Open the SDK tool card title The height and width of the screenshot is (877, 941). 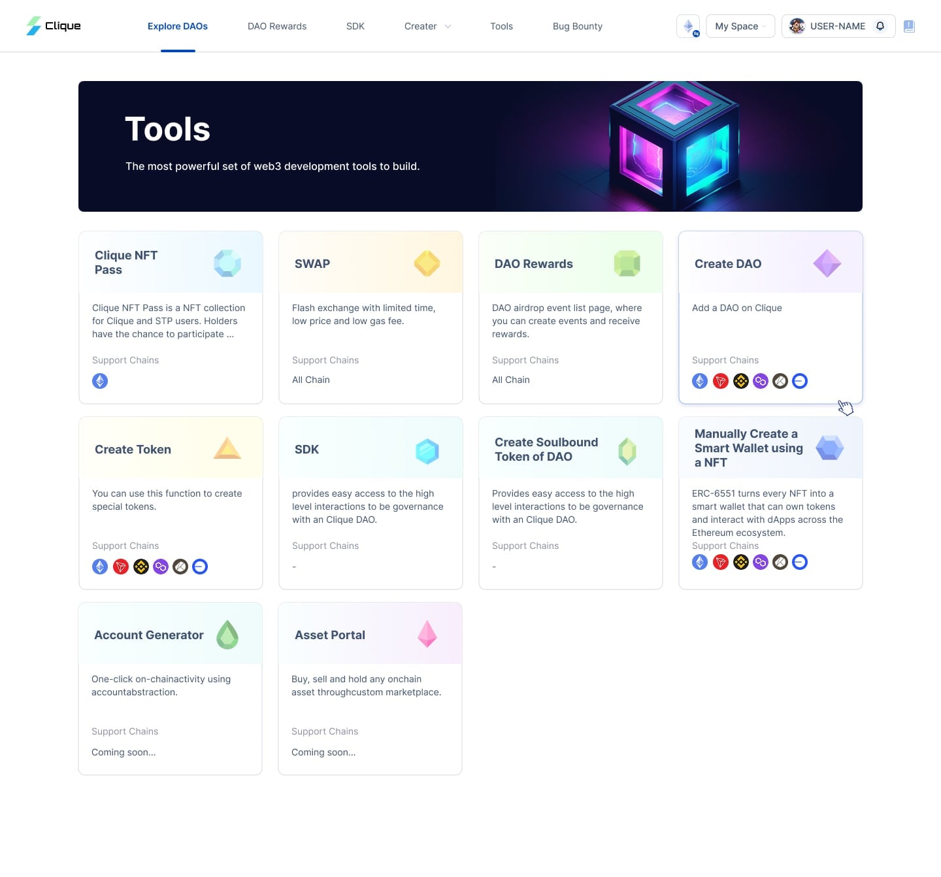point(306,450)
